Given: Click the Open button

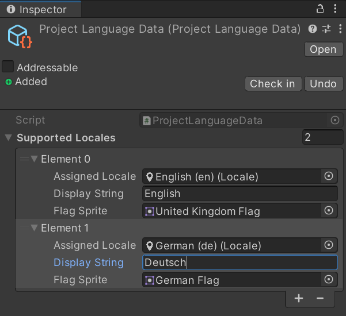Looking at the screenshot, I should click(323, 49).
